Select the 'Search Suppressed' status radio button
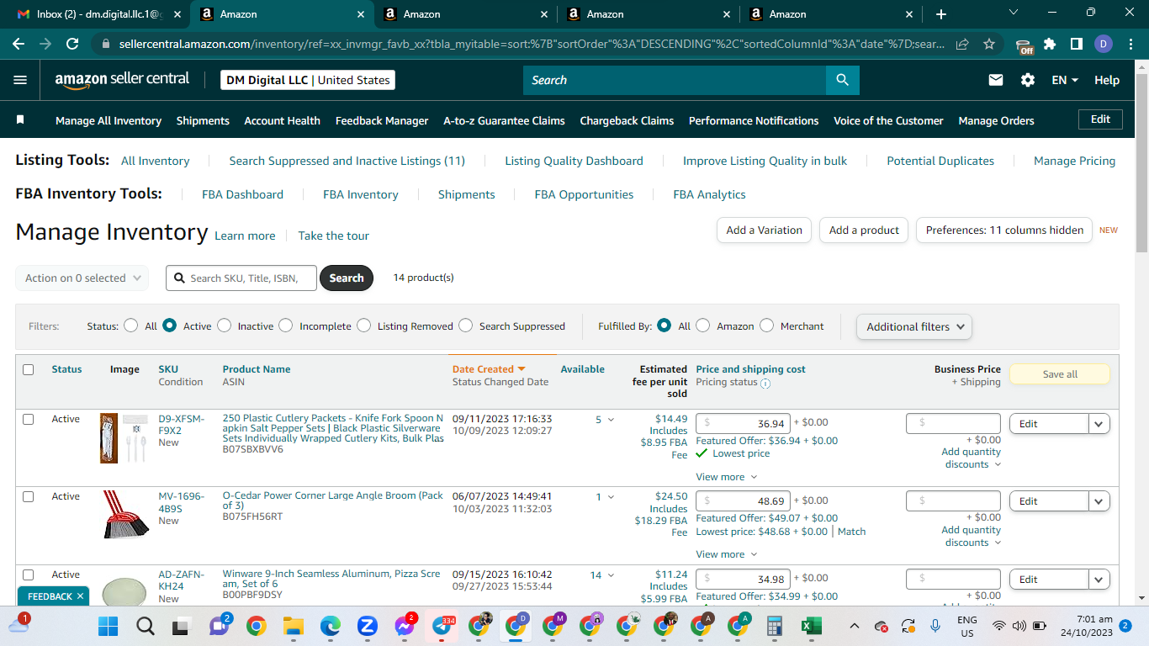Viewport: 1149px width, 646px height. tap(465, 326)
